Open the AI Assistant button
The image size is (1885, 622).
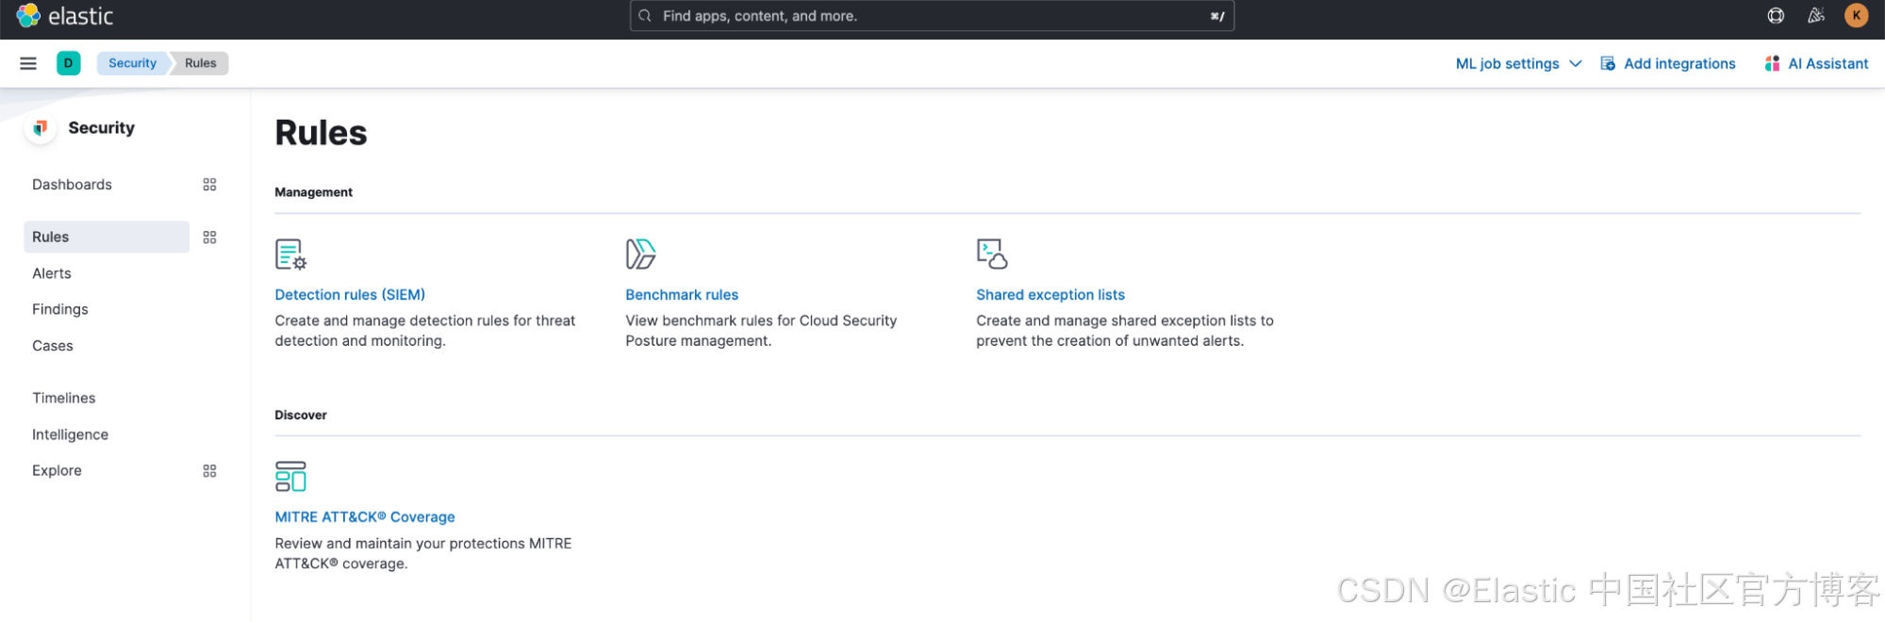tap(1817, 64)
